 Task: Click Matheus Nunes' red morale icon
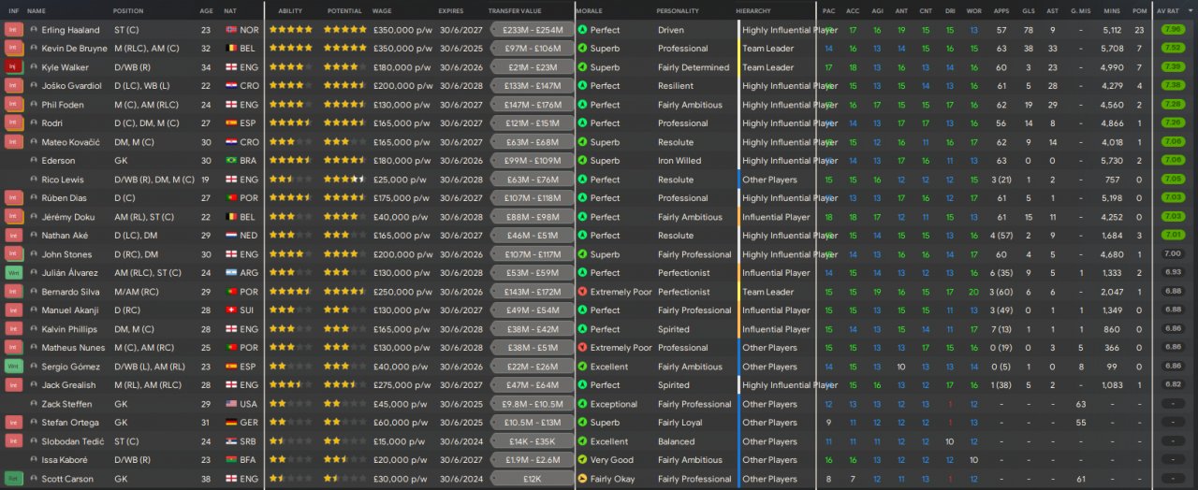point(582,348)
